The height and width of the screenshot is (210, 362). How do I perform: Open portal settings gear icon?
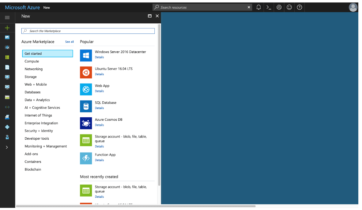[x=279, y=7]
